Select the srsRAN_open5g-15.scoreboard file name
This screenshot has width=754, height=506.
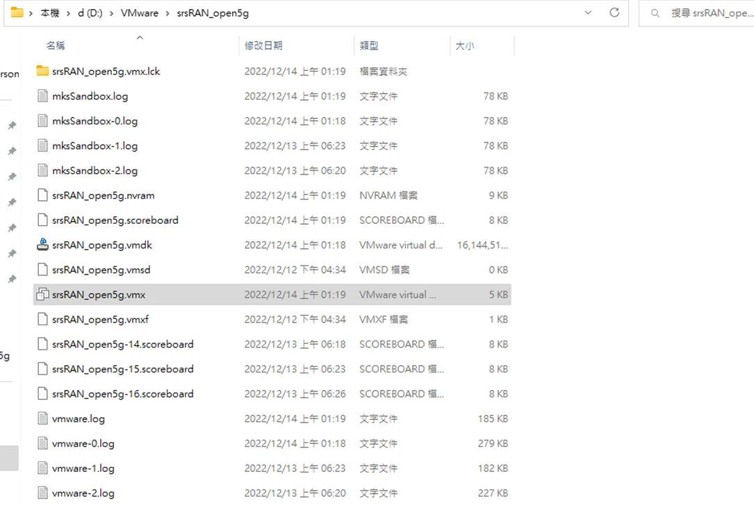click(x=122, y=369)
